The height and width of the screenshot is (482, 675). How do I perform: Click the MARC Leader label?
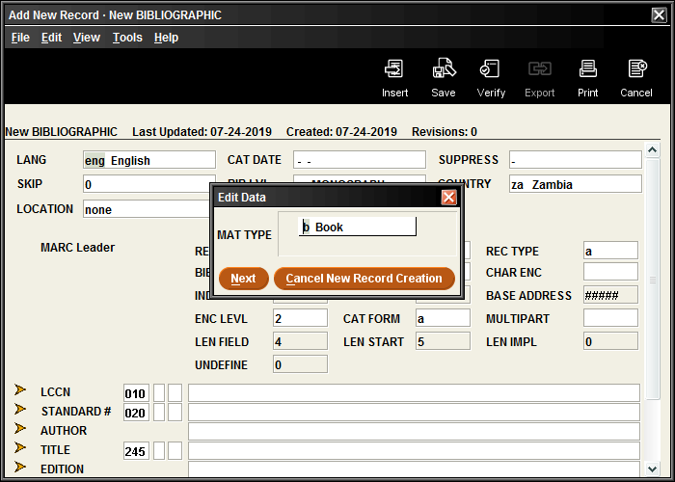pyautogui.click(x=77, y=248)
